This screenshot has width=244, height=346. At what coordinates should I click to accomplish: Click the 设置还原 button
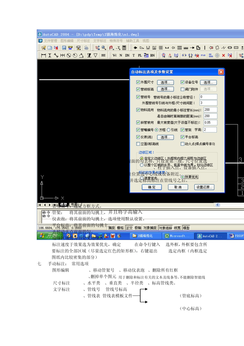204,187
